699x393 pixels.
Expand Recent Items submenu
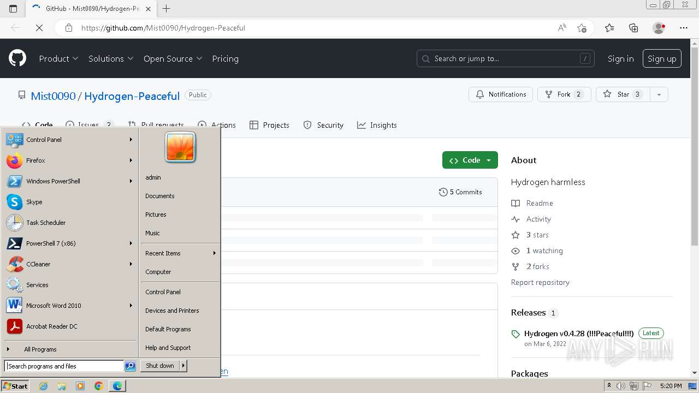coord(180,253)
